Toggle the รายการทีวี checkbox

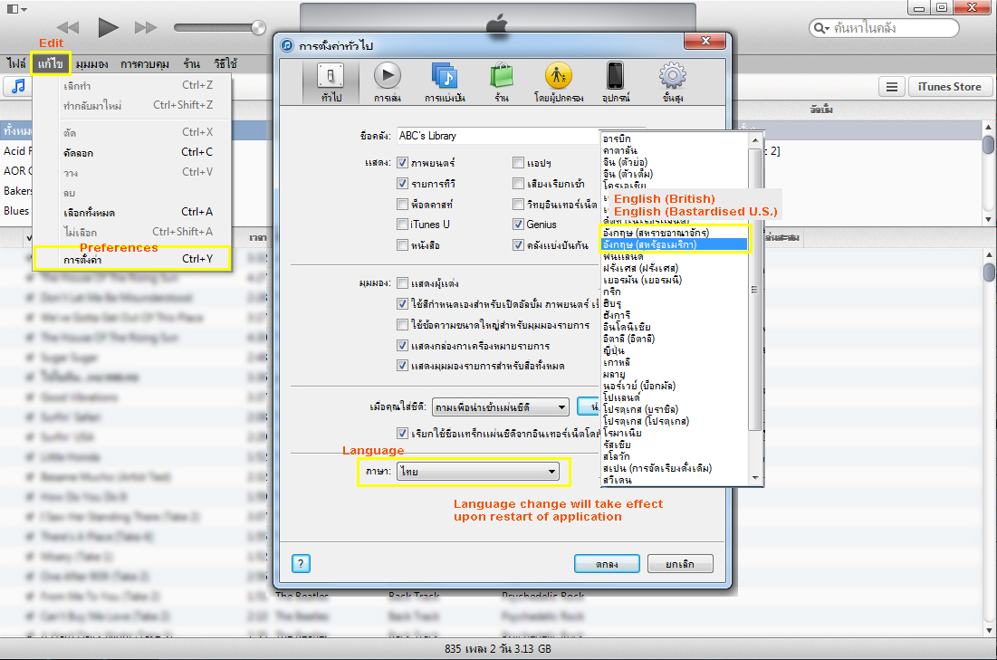pos(402,184)
